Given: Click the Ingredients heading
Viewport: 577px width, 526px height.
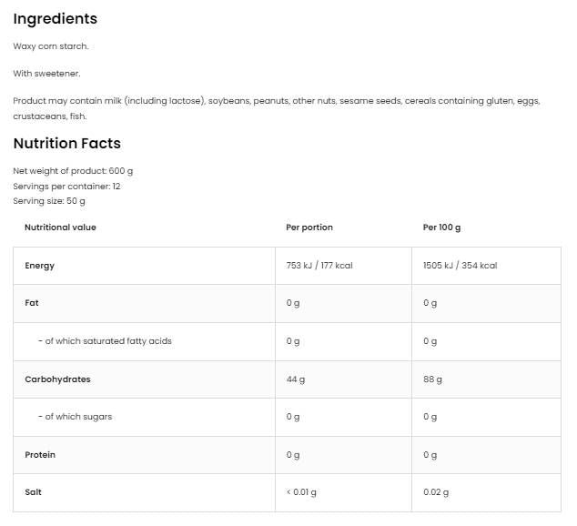Looking at the screenshot, I should click(56, 19).
